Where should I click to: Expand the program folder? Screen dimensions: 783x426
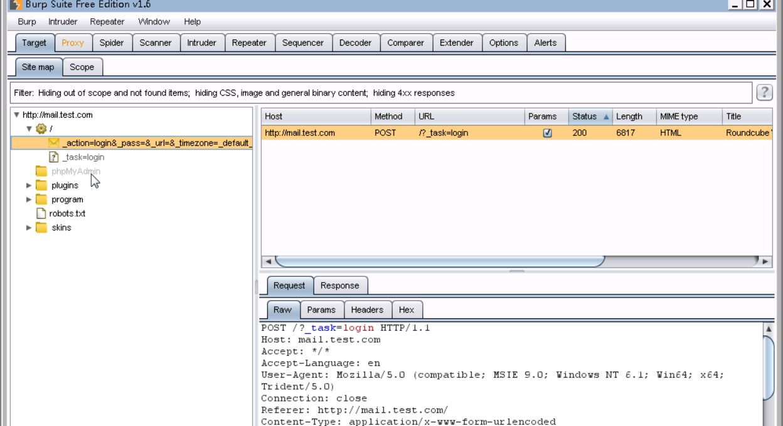(29, 199)
